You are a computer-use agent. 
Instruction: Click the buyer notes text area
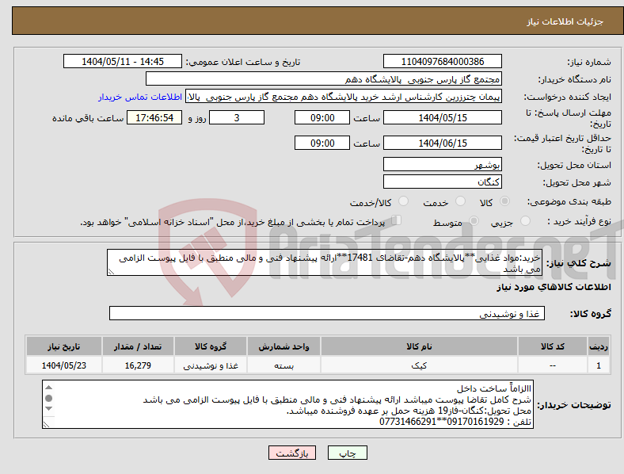coord(287,404)
